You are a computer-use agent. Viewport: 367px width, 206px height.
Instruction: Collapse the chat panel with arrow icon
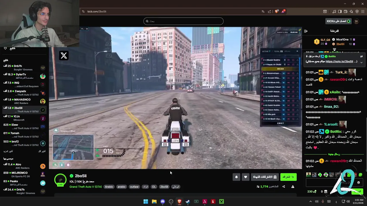306,31
